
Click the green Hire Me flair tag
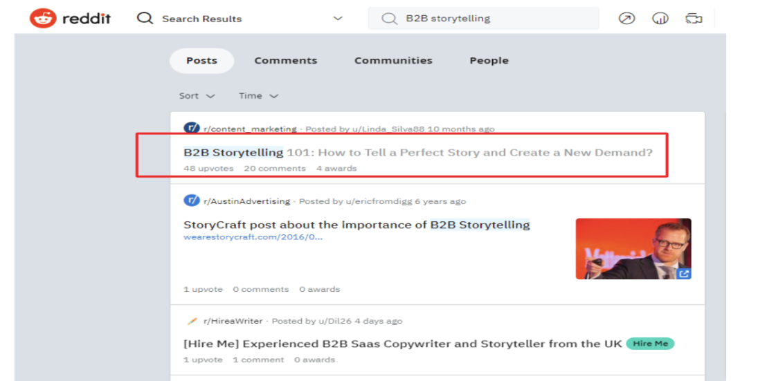(x=650, y=344)
